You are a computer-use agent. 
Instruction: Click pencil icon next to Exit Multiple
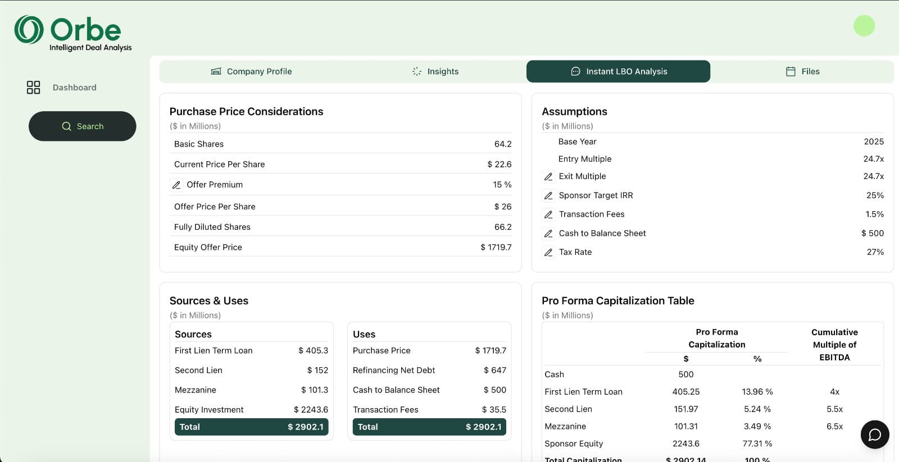click(x=548, y=176)
